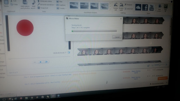Open the Record narration dropdown arrow
The height and width of the screenshot is (101, 180).
pos(55,5)
